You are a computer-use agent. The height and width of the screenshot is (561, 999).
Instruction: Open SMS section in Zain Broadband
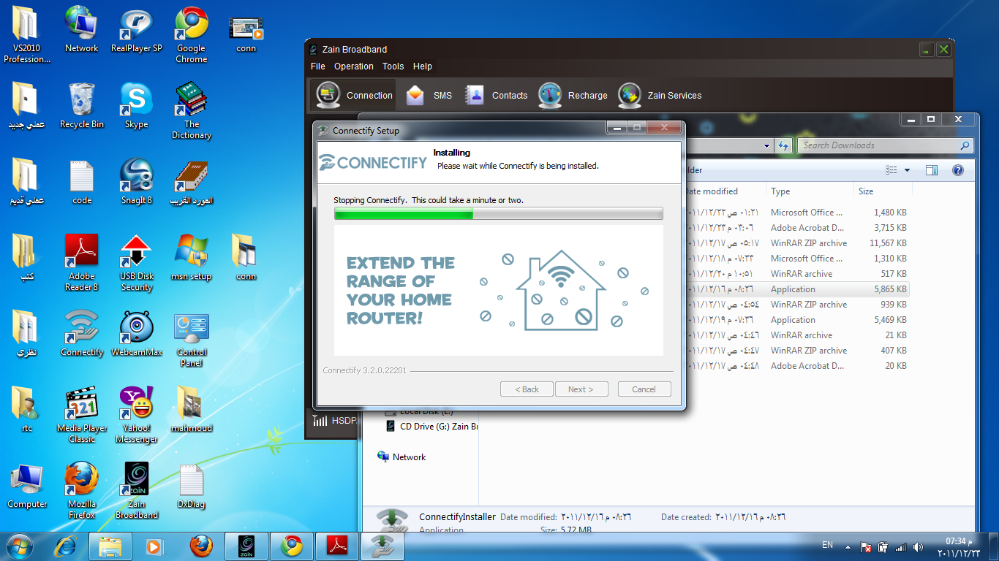(429, 95)
